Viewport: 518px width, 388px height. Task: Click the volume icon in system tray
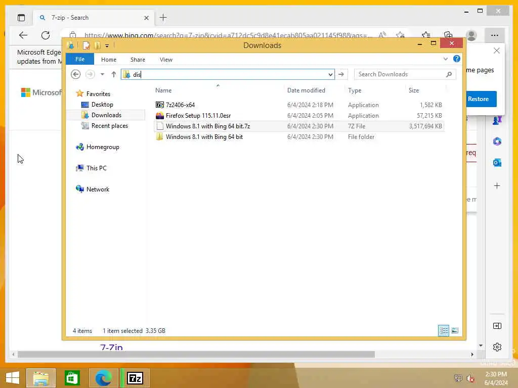[470, 378]
